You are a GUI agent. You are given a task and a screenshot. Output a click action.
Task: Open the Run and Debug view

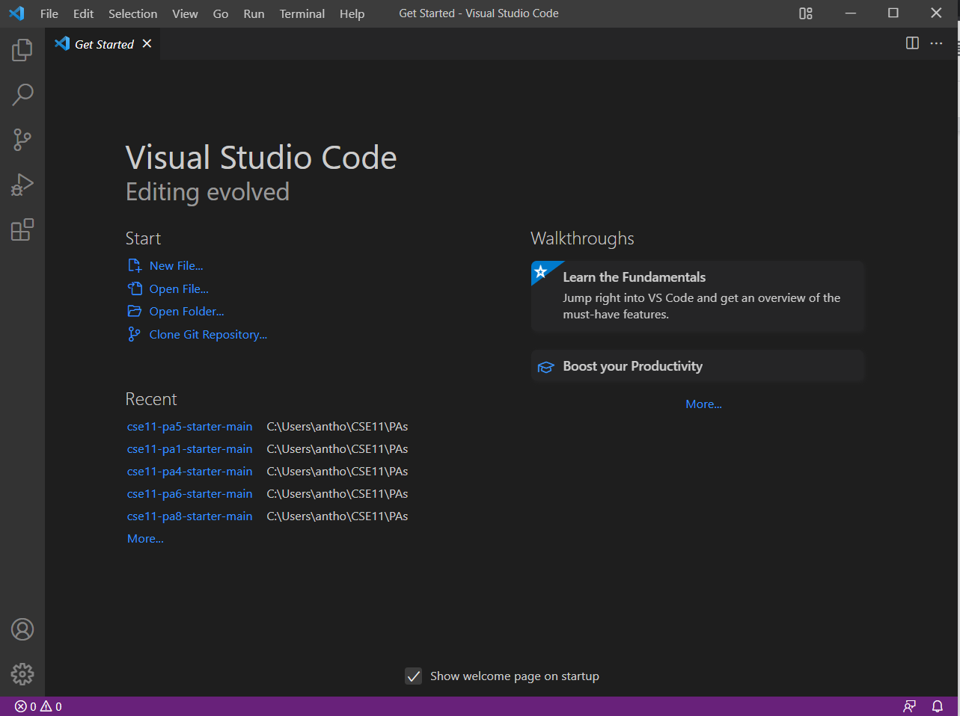[22, 185]
